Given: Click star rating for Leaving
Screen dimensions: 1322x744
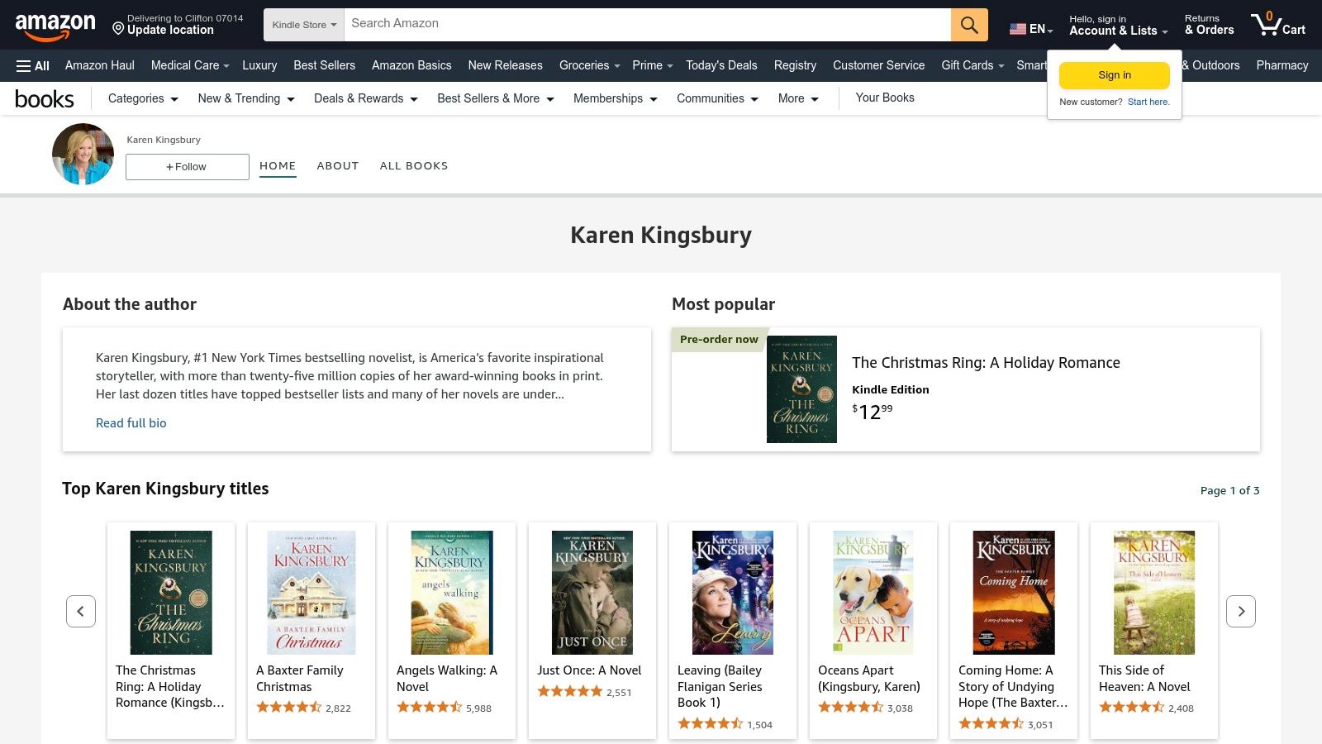Looking at the screenshot, I should (711, 724).
